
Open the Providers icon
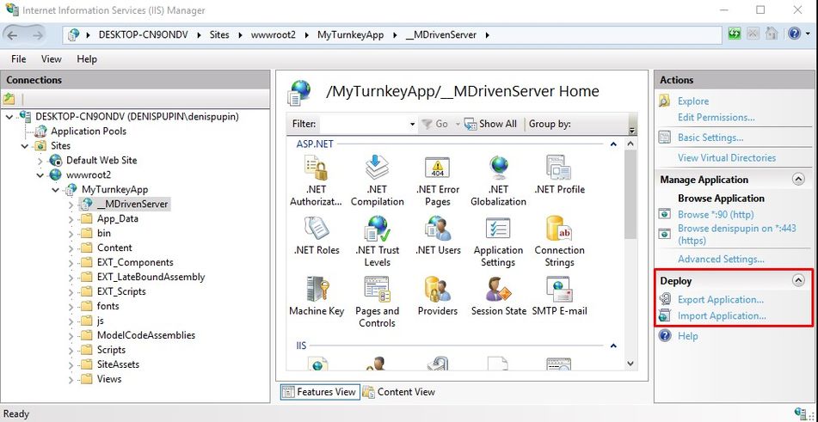[438, 296]
